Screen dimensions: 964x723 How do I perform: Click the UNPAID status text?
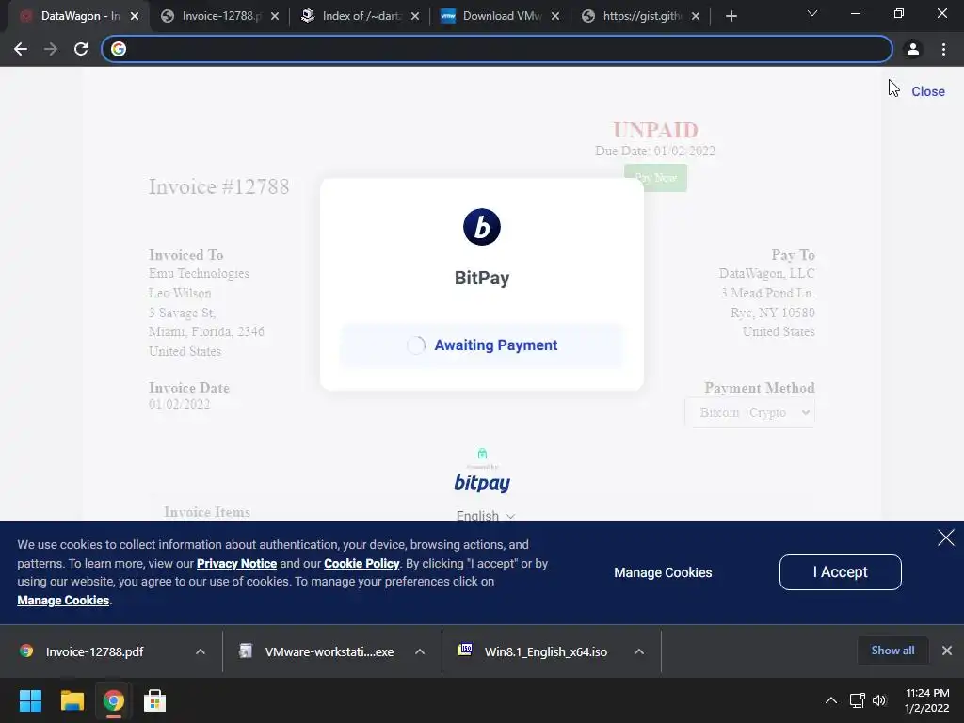655,130
